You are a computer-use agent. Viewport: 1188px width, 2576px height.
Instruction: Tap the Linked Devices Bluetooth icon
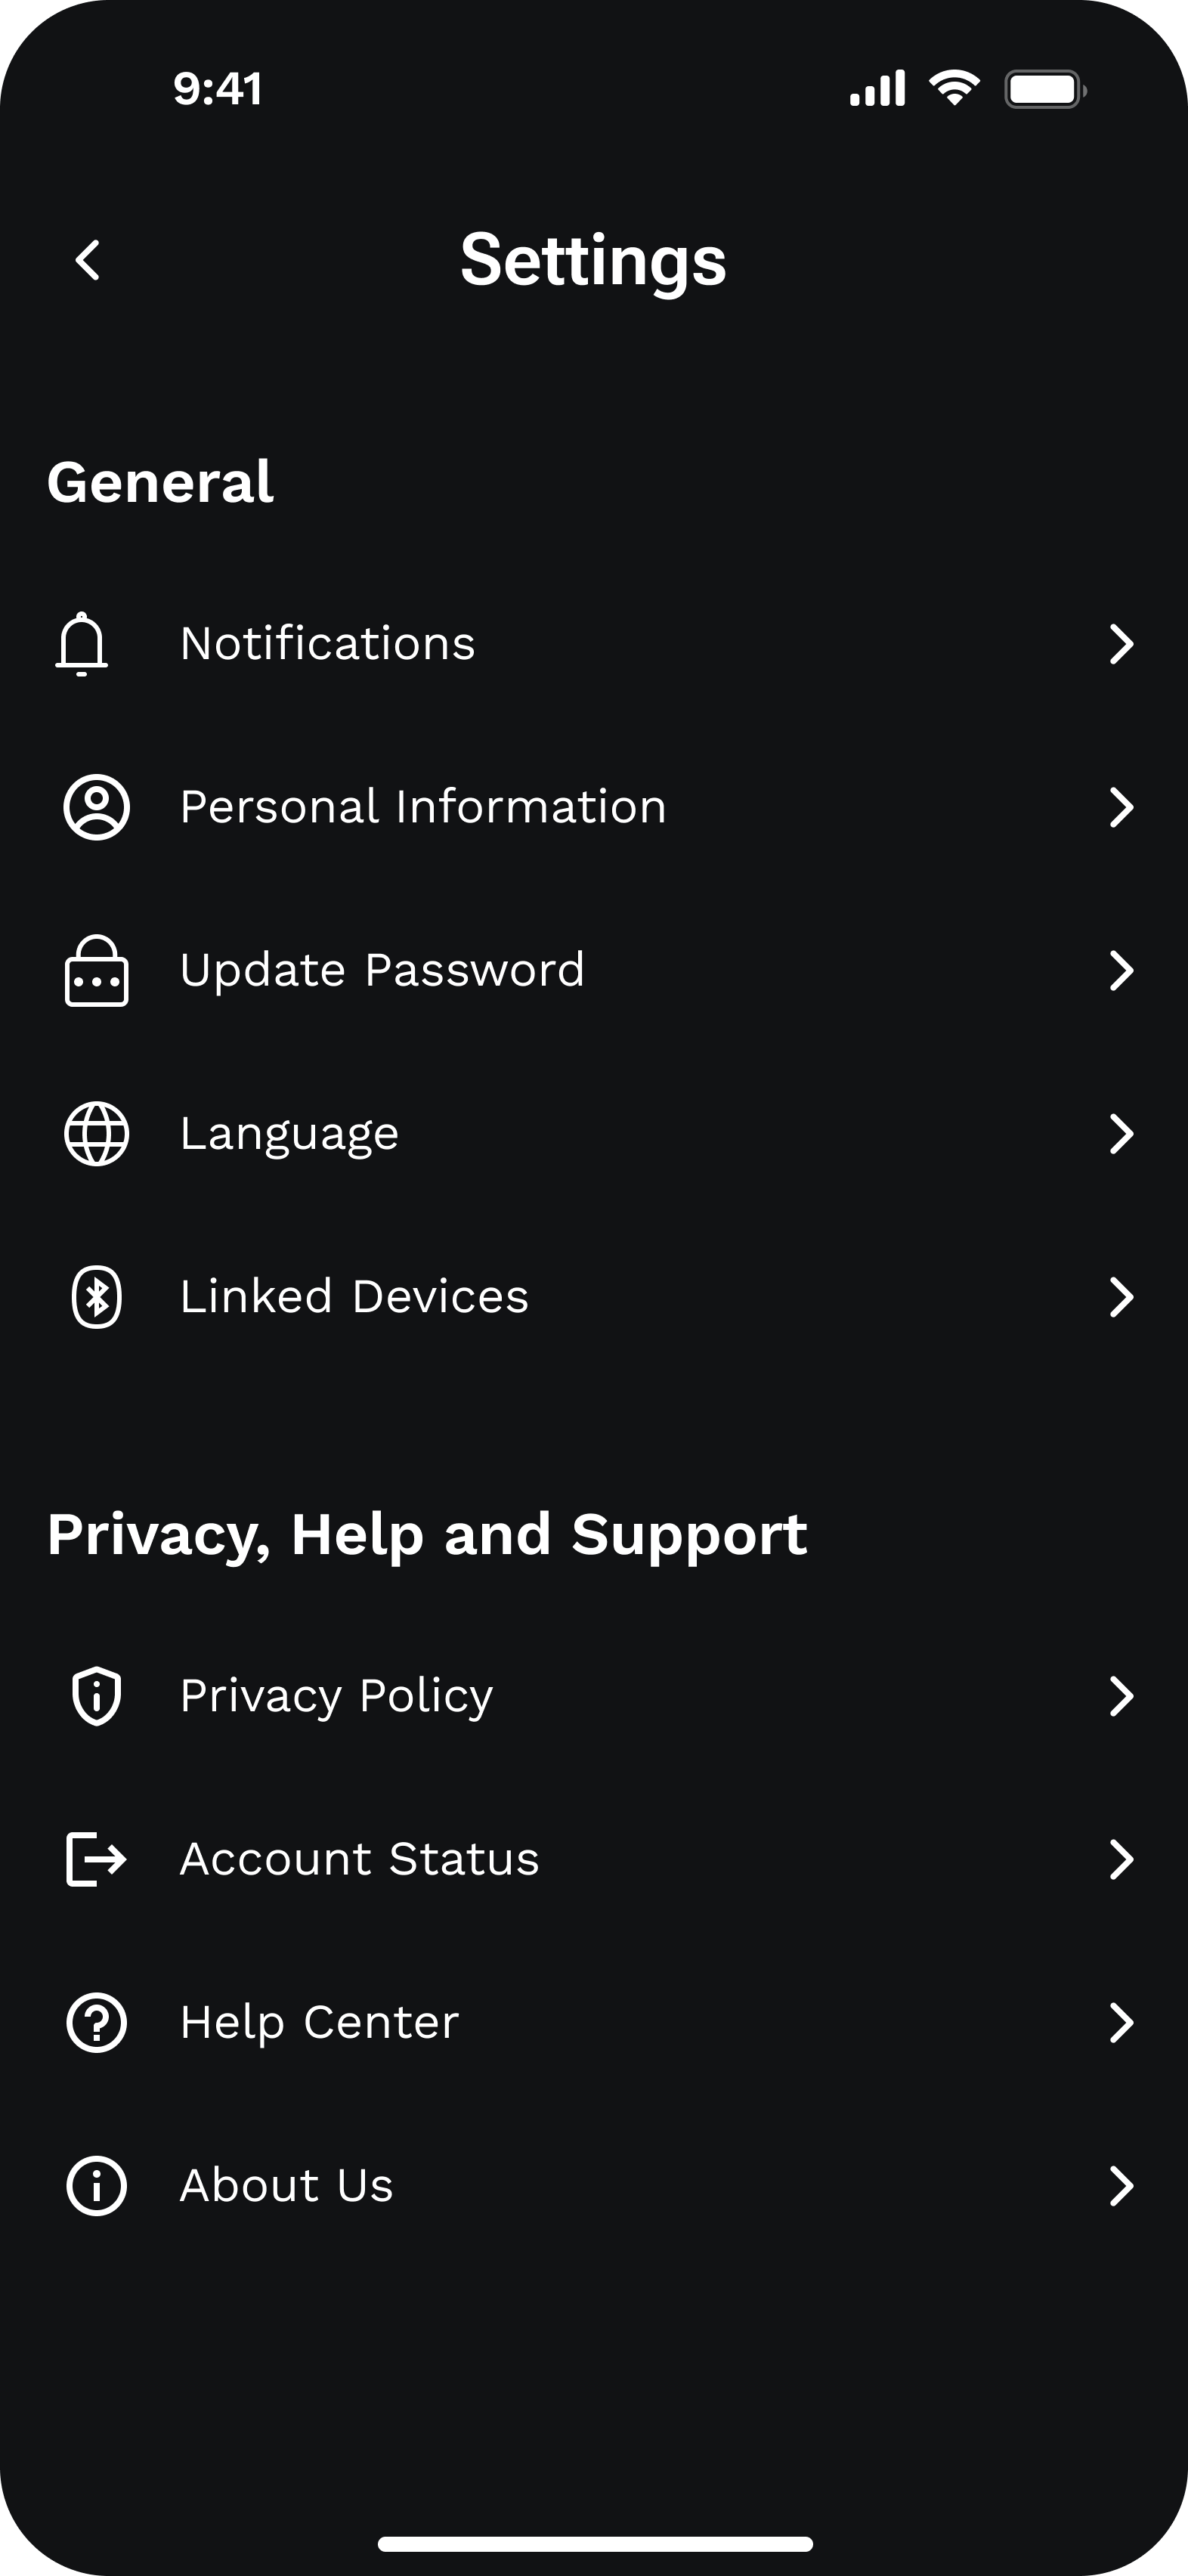[x=96, y=1297]
